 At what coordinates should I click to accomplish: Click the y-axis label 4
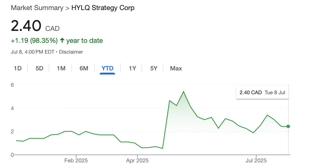tap(12, 108)
